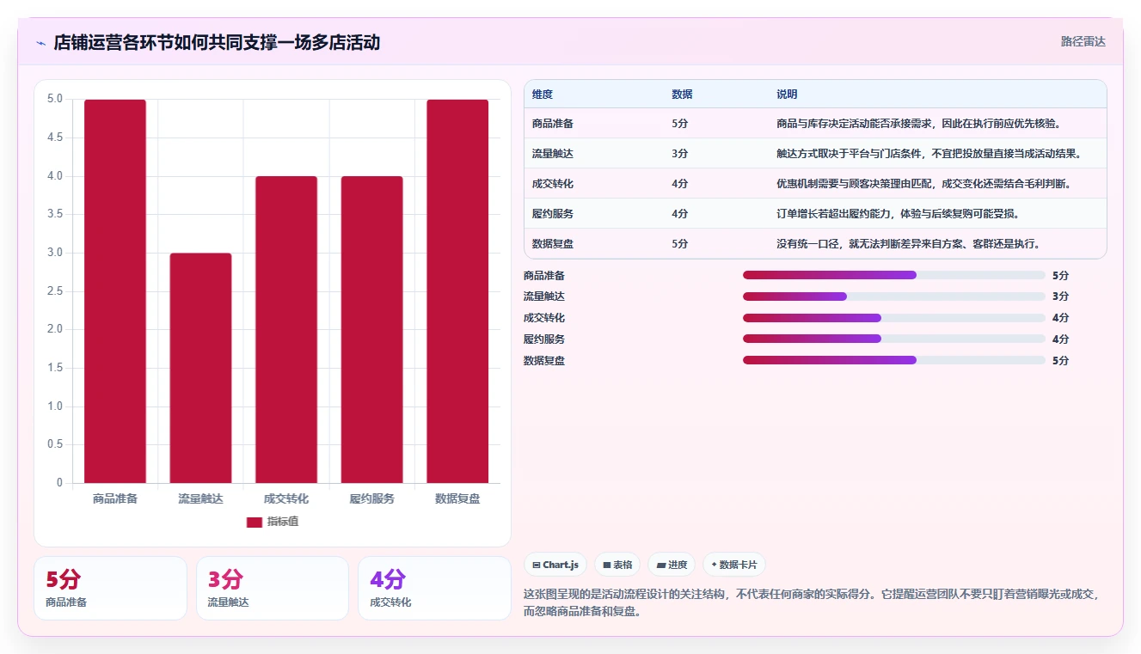Image resolution: width=1141 pixels, height=654 pixels.
Task: Open the 5分 商品准备 data card
Action: [x=110, y=588]
